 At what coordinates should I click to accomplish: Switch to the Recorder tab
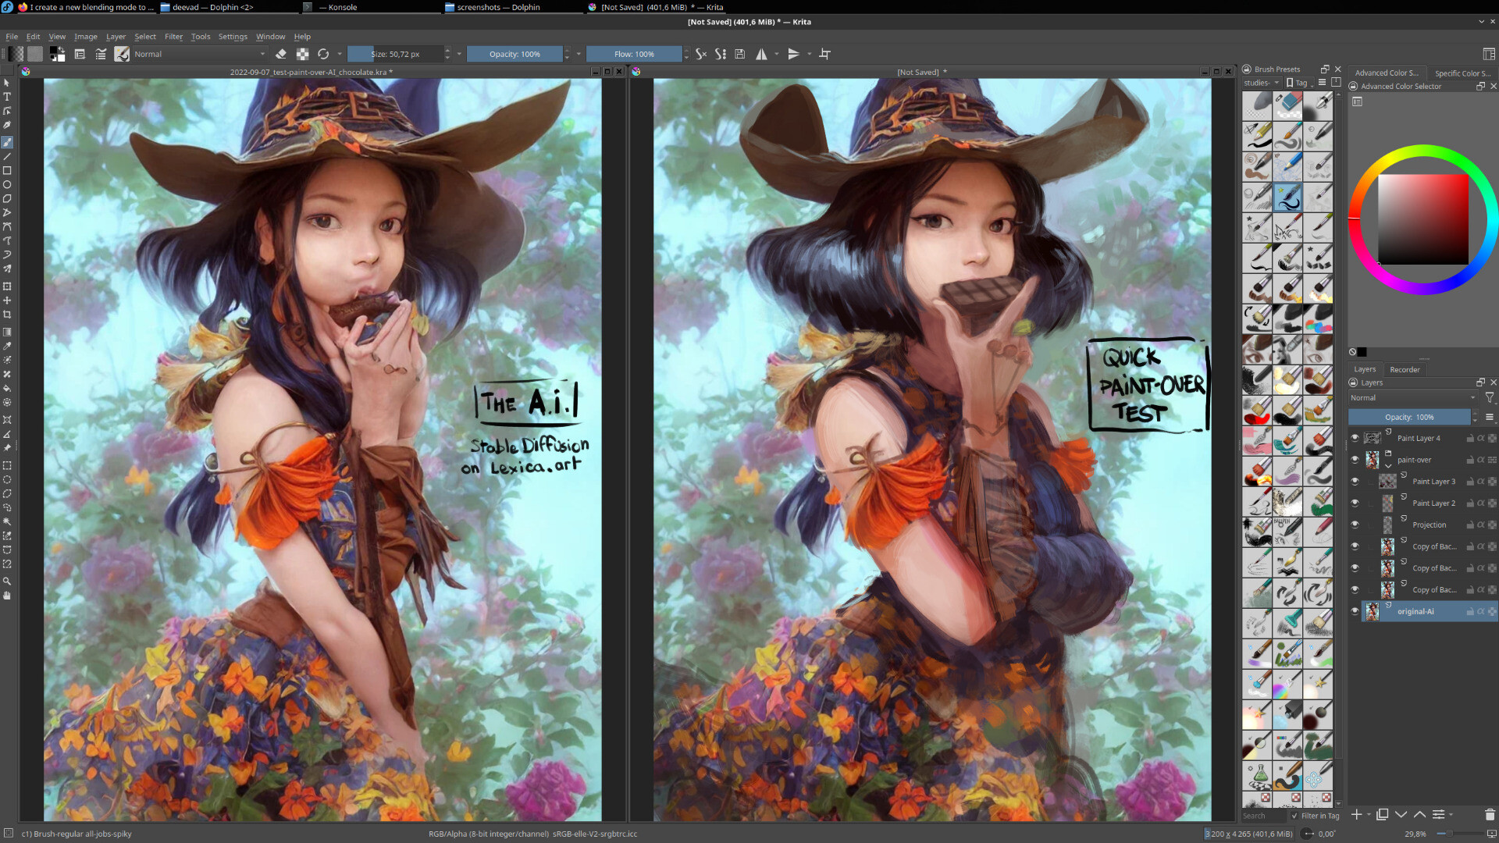[x=1405, y=370]
